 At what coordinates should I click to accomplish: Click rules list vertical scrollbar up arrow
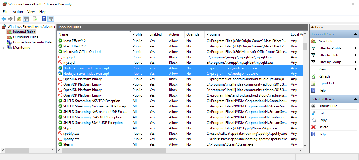click(305, 34)
